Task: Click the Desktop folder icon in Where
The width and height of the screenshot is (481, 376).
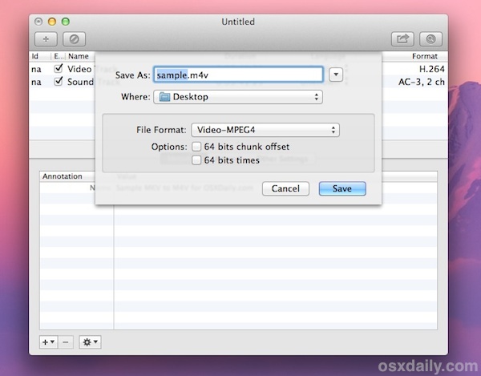Action: (164, 97)
